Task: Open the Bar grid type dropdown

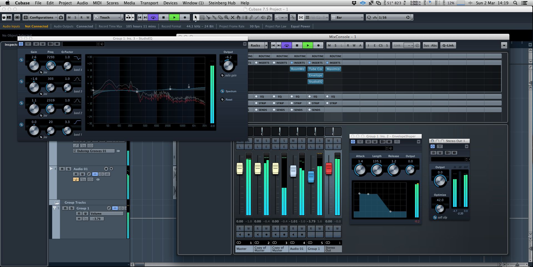Action: 347,17
